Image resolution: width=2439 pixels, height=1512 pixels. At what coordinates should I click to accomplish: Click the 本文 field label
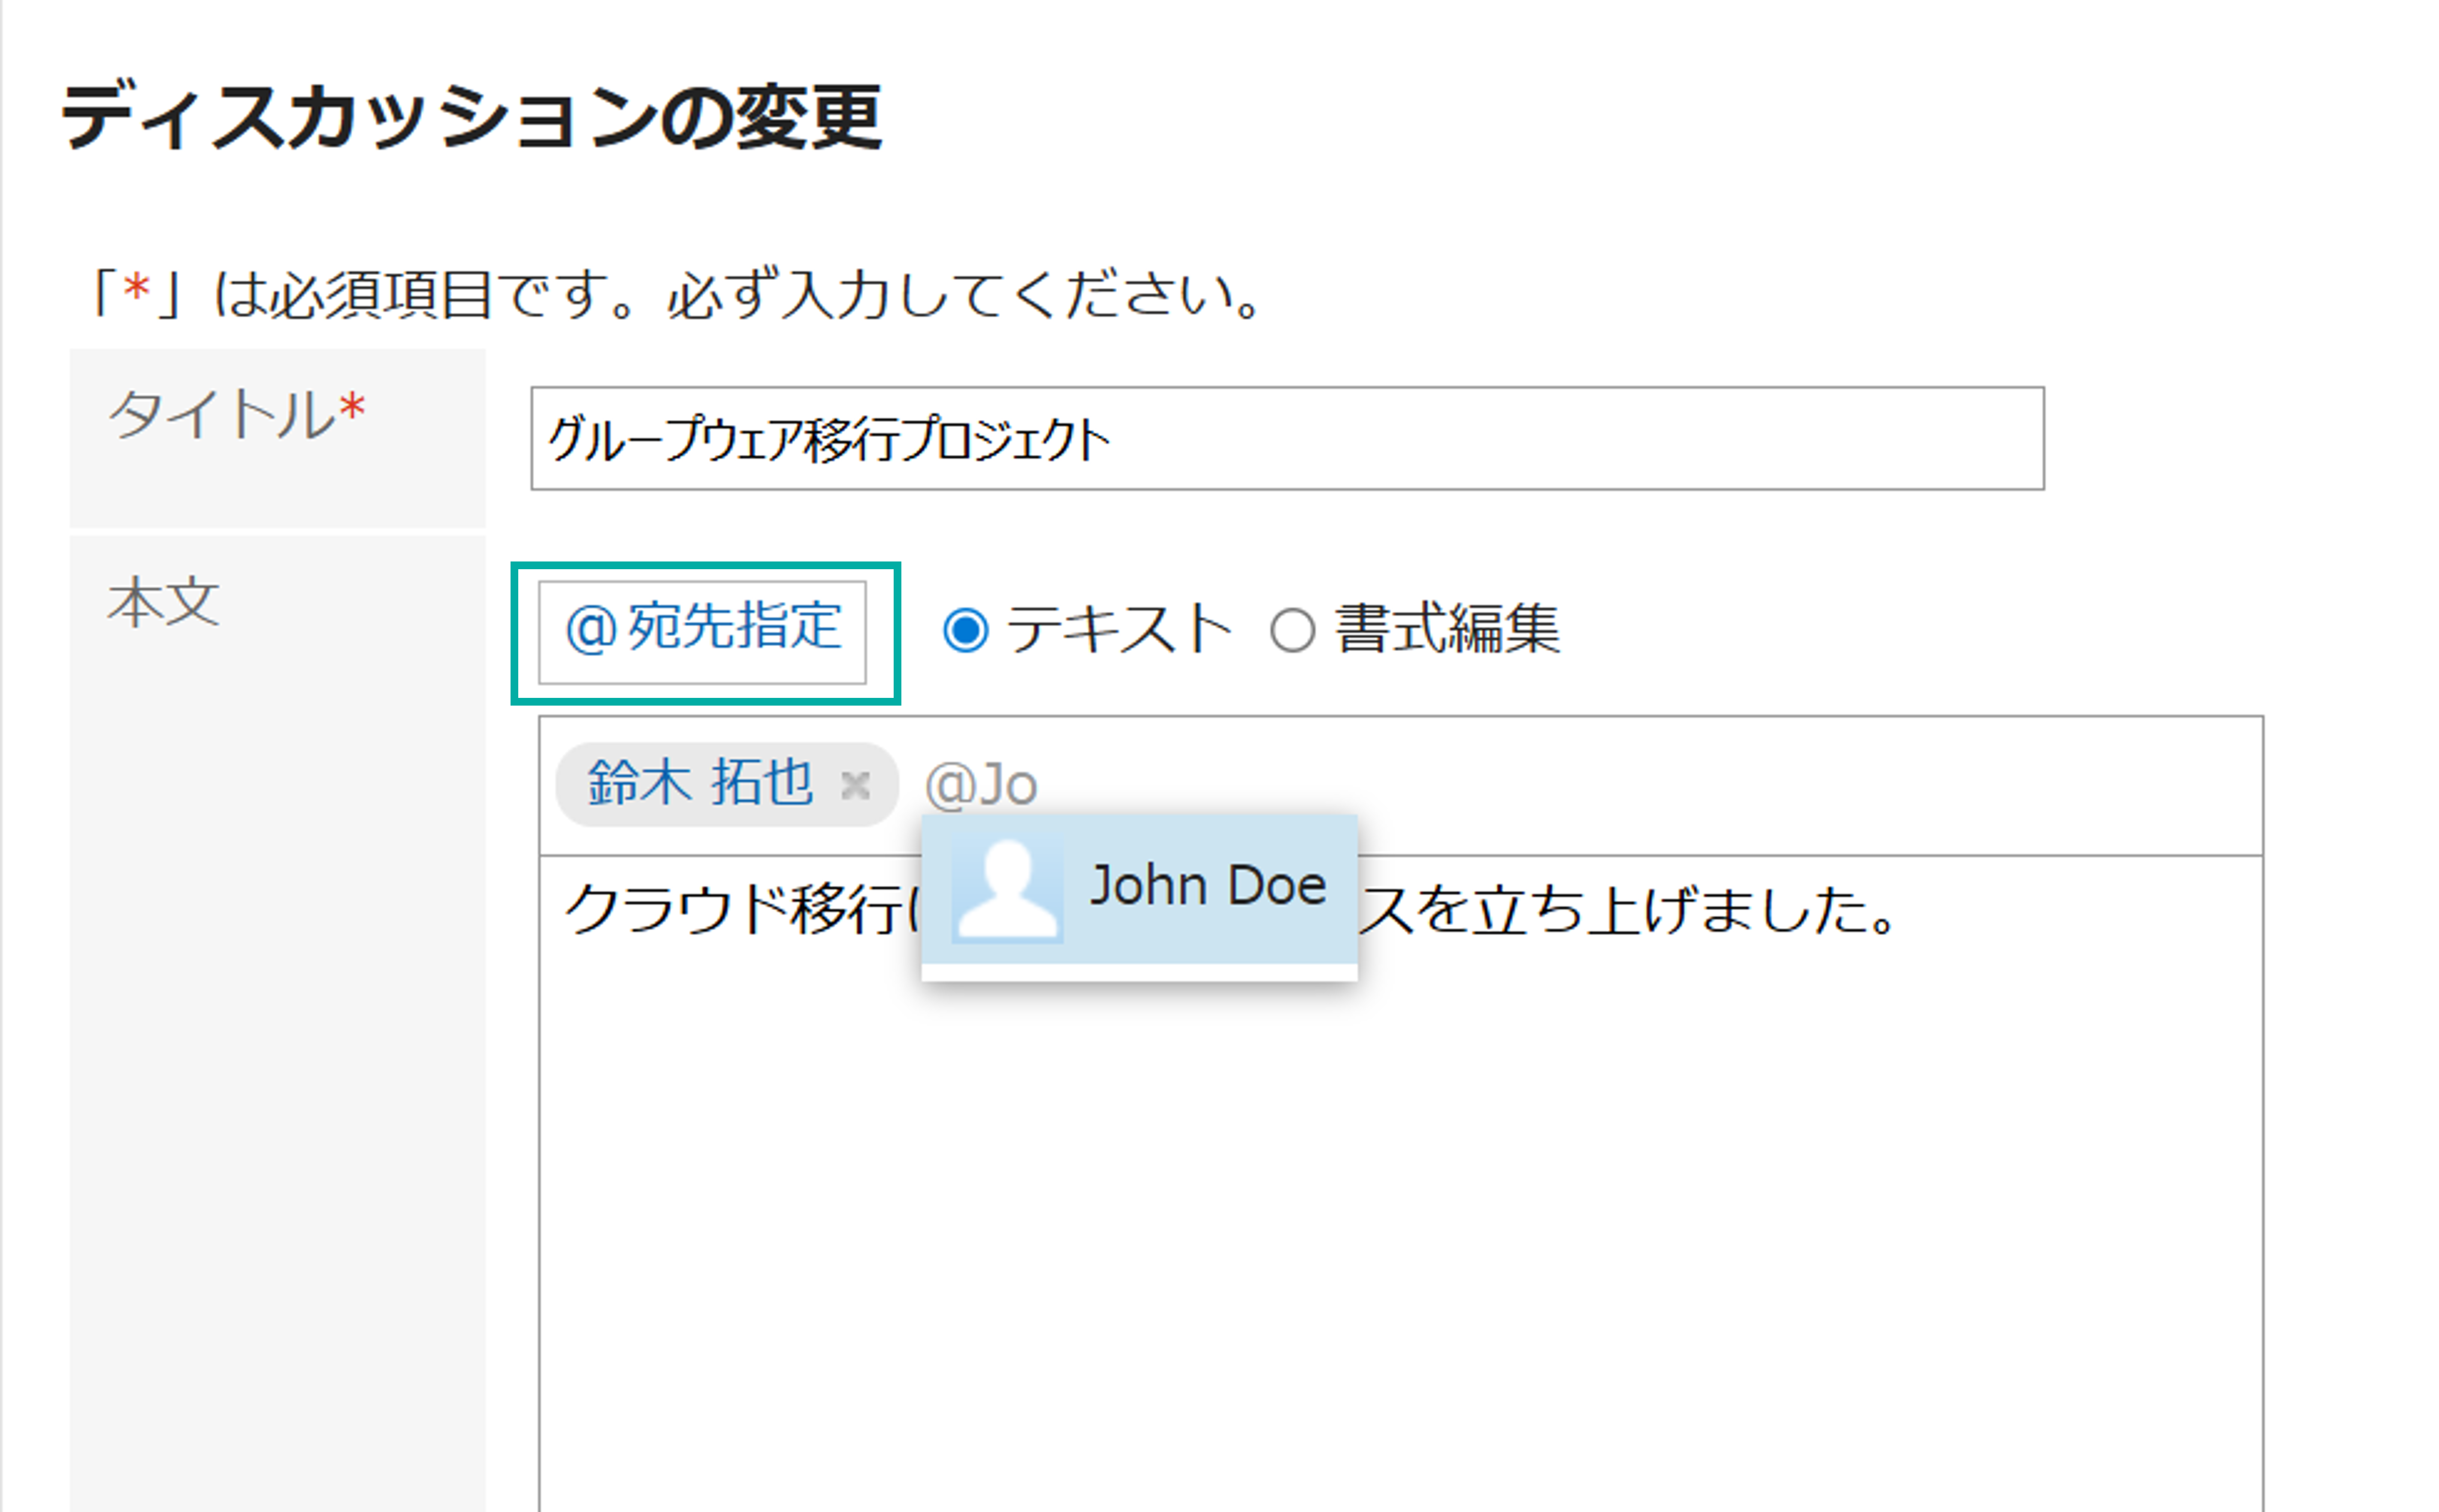click(164, 603)
